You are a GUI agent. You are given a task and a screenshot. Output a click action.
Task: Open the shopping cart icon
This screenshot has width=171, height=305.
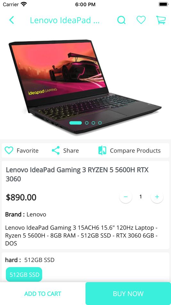tap(161, 20)
